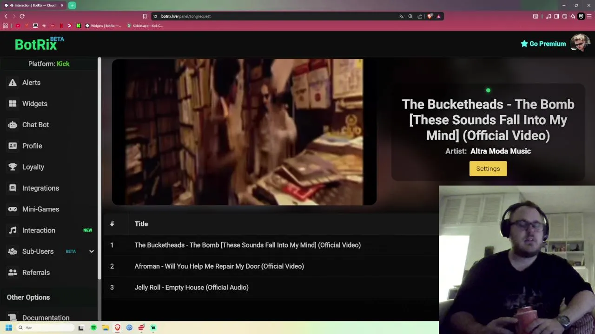Bookmark this page
Image resolution: width=595 pixels, height=334 pixels.
[145, 16]
